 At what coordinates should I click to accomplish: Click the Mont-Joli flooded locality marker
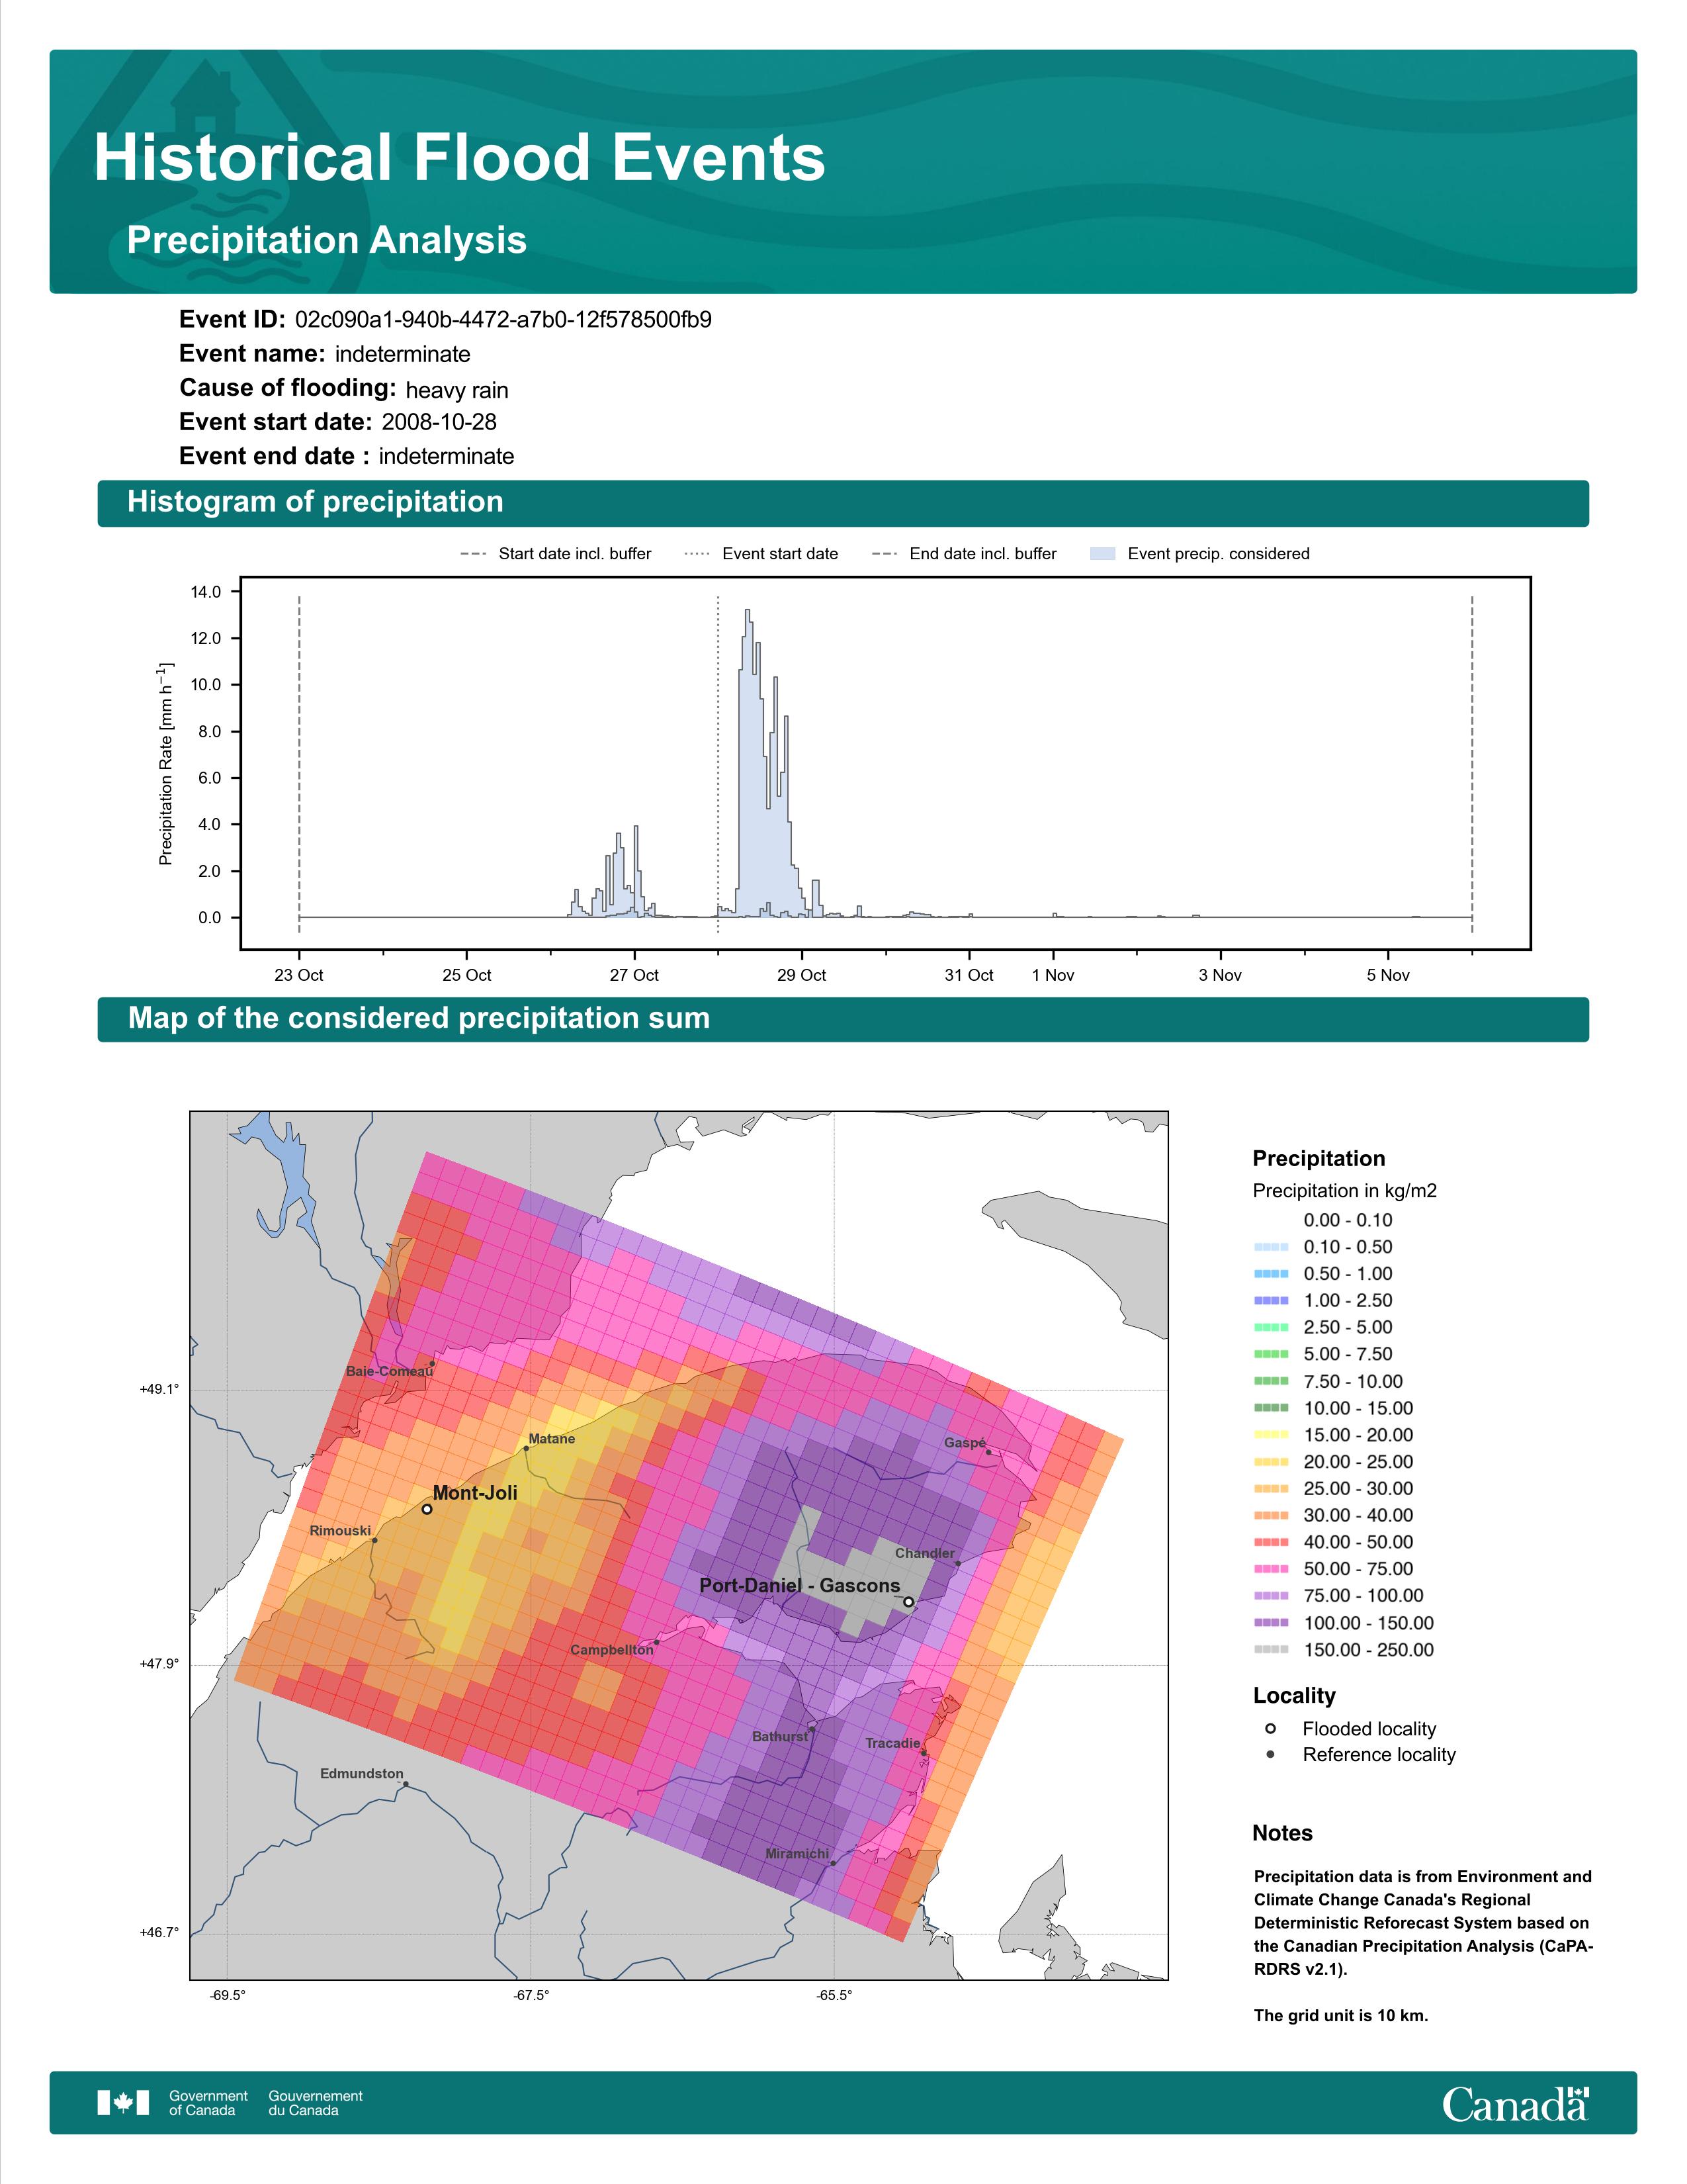click(x=427, y=1509)
